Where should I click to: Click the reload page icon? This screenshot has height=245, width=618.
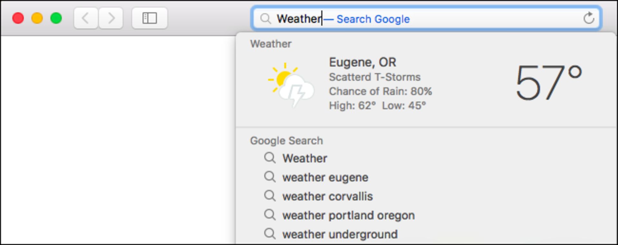pyautogui.click(x=589, y=18)
